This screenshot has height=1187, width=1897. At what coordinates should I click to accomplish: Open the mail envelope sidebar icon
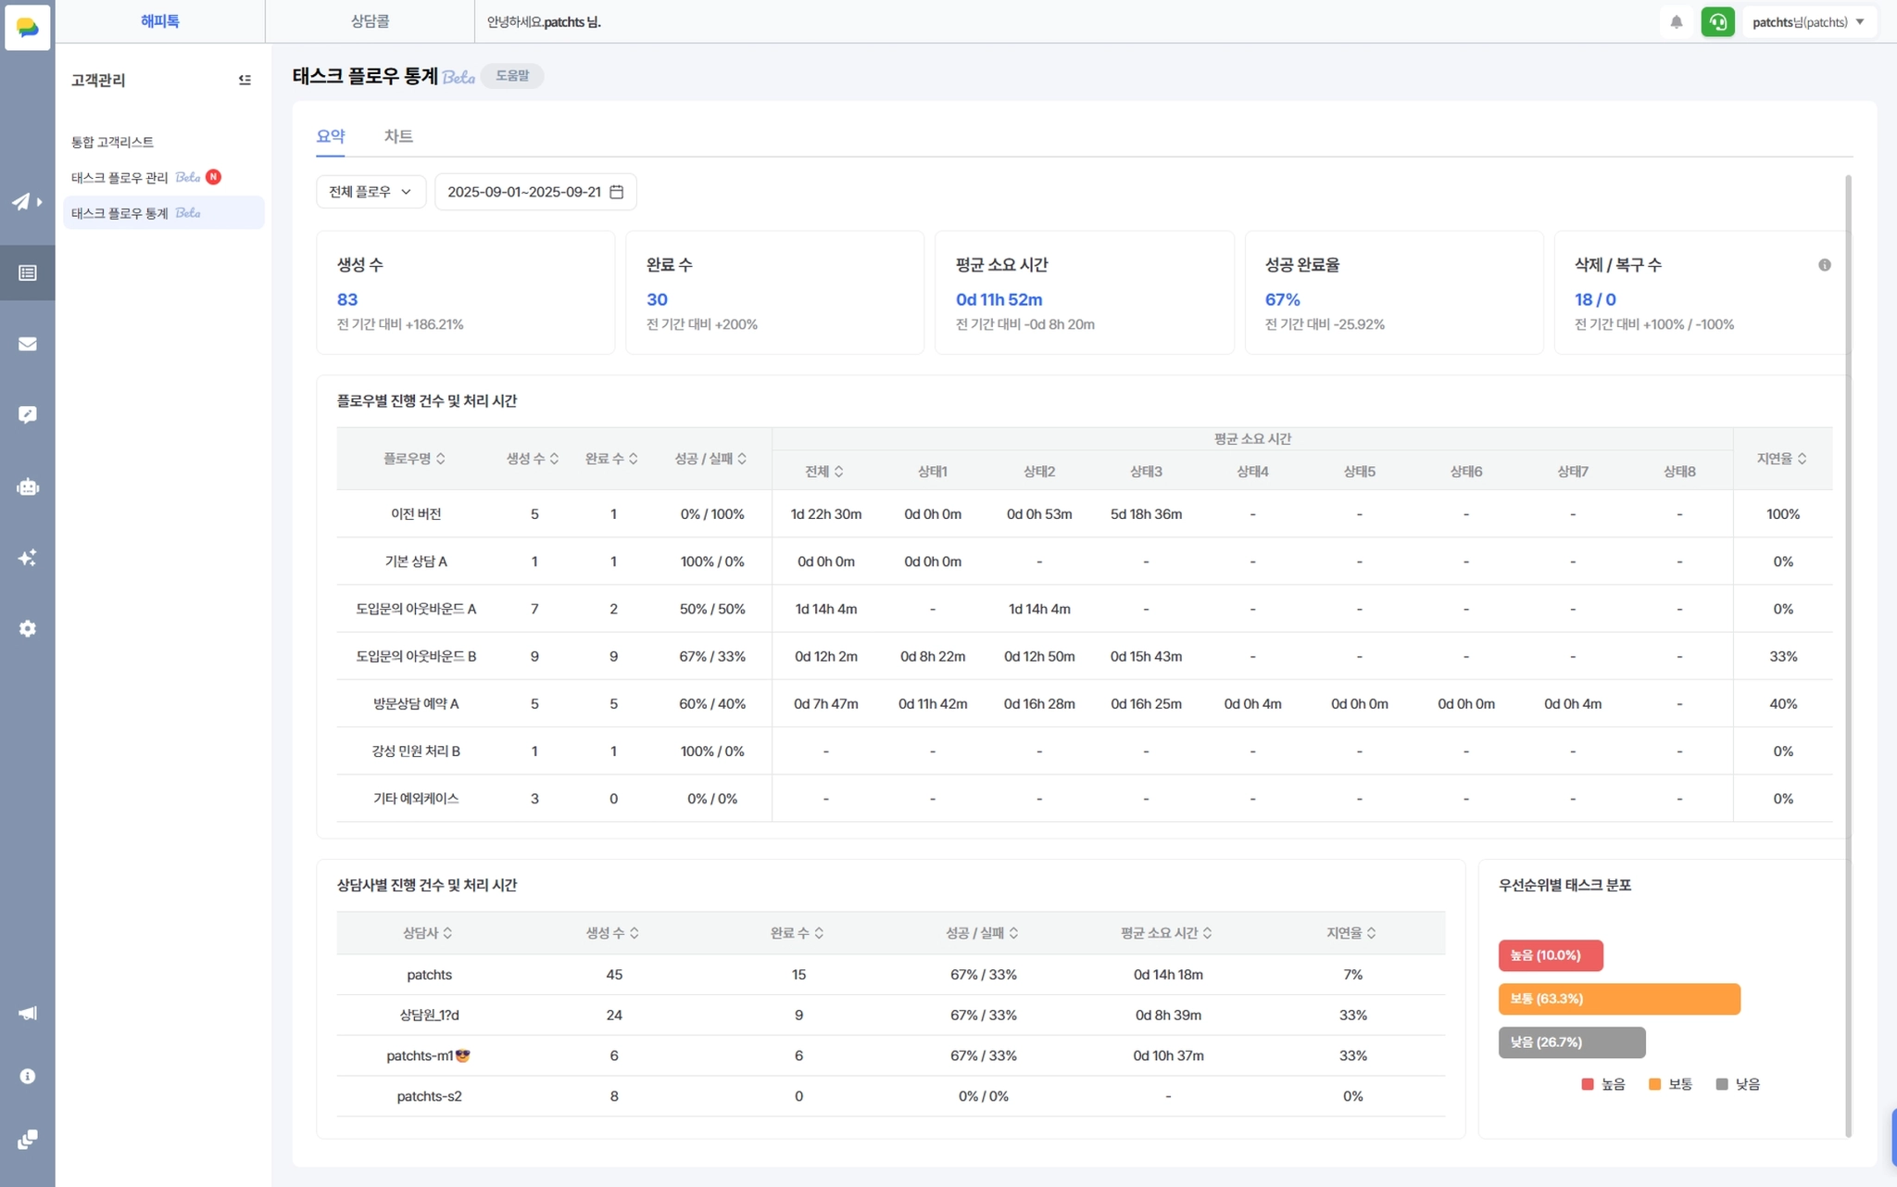(28, 344)
